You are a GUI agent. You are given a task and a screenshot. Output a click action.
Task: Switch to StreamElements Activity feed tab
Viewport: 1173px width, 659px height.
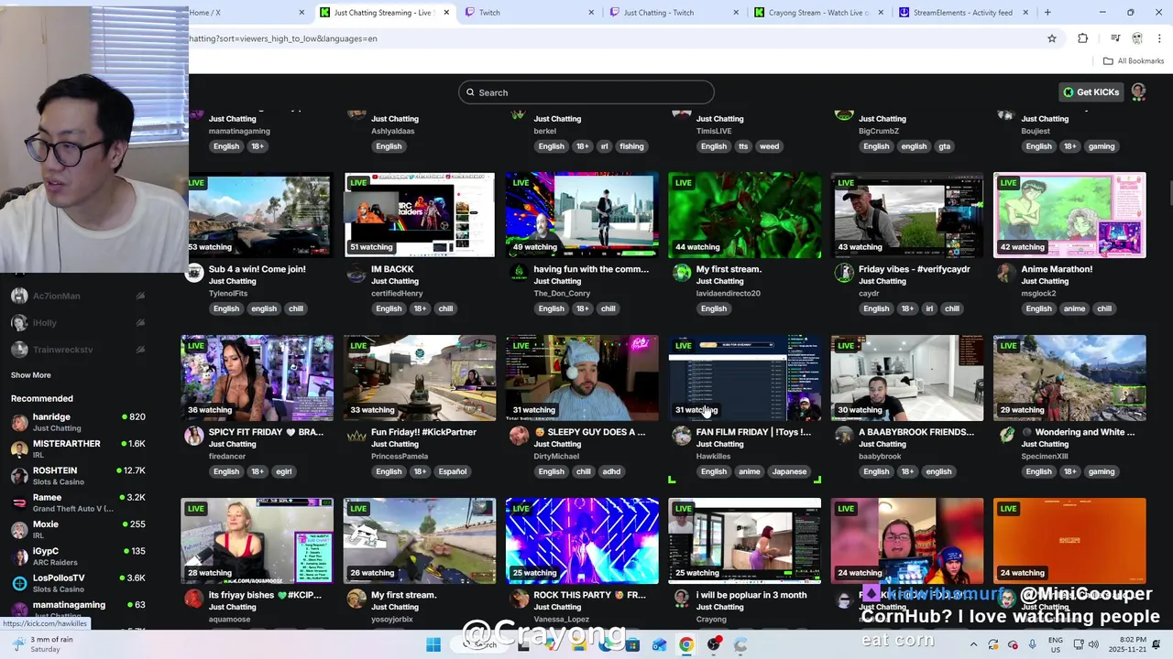(x=964, y=13)
